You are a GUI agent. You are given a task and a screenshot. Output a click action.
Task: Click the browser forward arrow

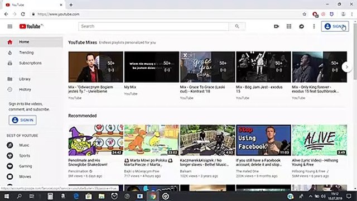pyautogui.click(x=15, y=14)
